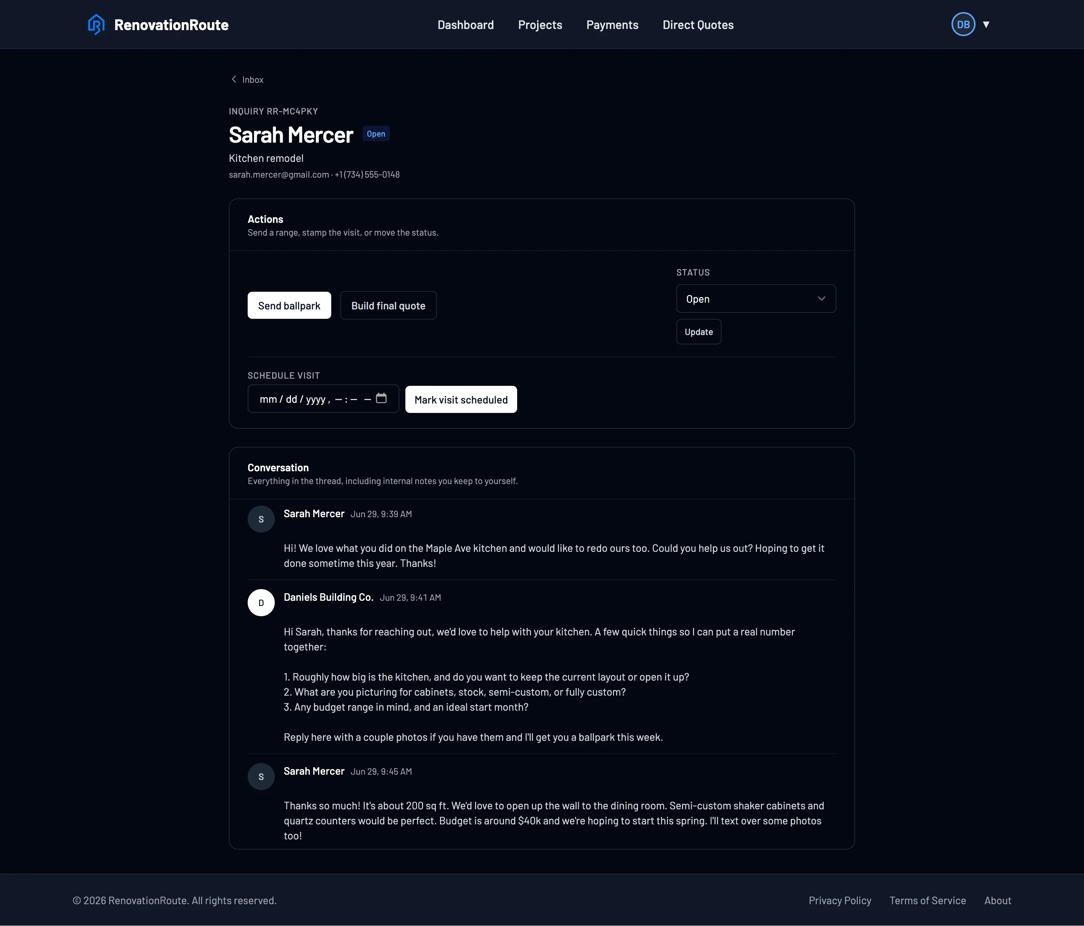Open the About footer link

[998, 900]
